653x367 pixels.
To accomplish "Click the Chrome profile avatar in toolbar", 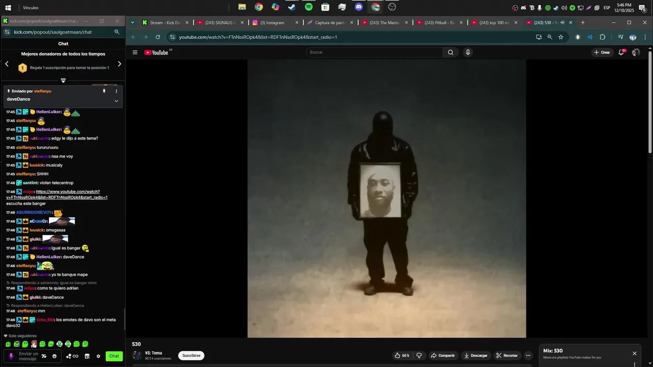I will (633, 37).
